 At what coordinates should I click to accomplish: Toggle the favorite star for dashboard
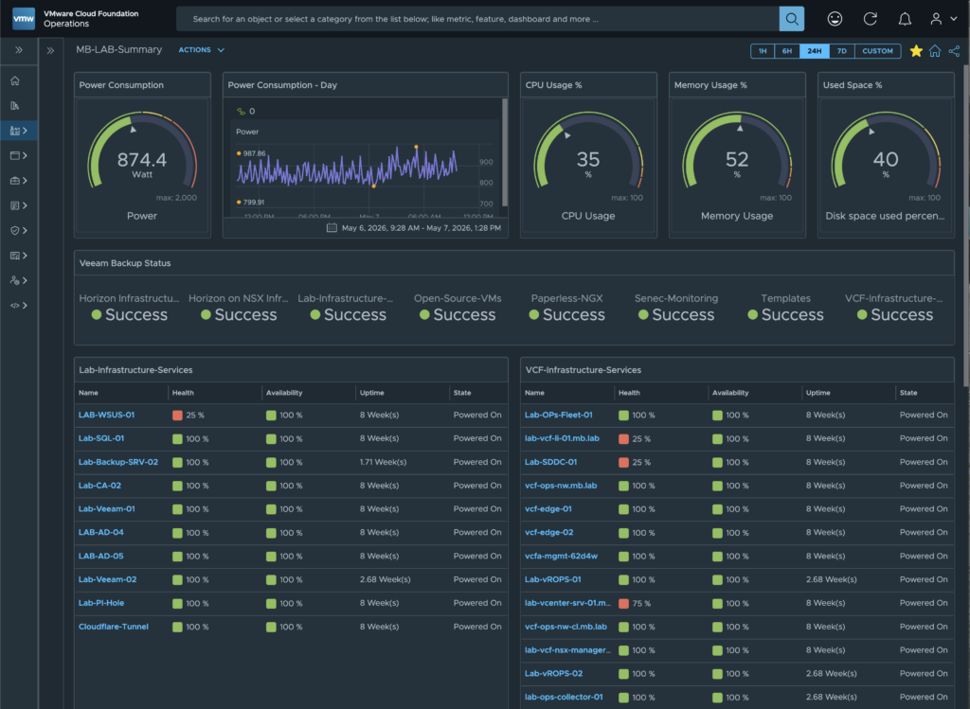pos(916,51)
